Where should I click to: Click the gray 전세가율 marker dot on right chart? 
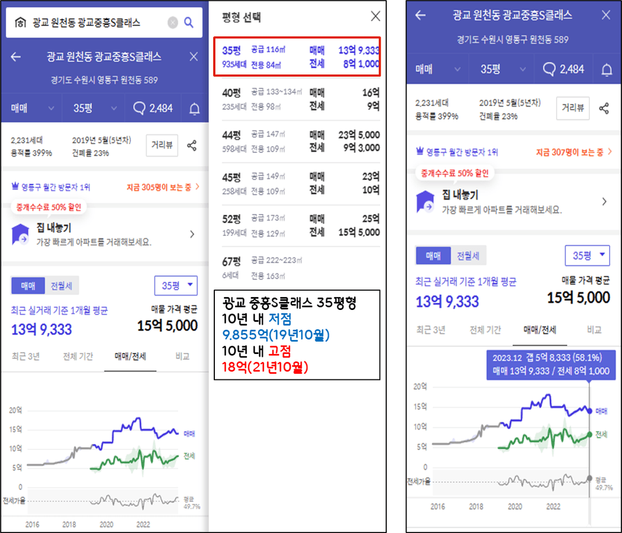coord(590,478)
